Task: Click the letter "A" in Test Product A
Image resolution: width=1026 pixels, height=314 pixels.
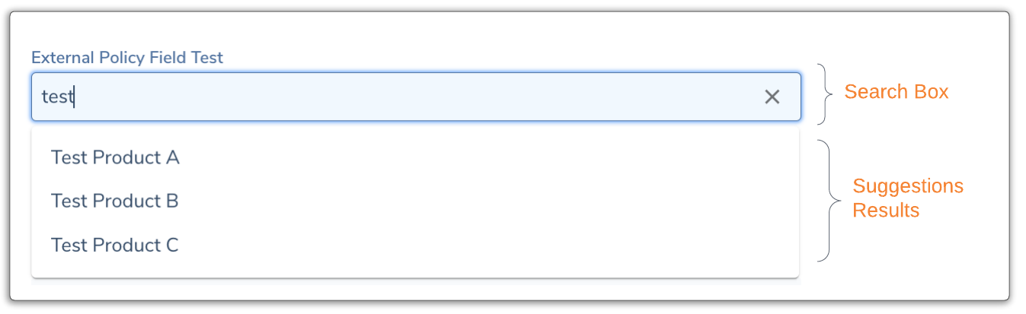Action: coord(172,157)
